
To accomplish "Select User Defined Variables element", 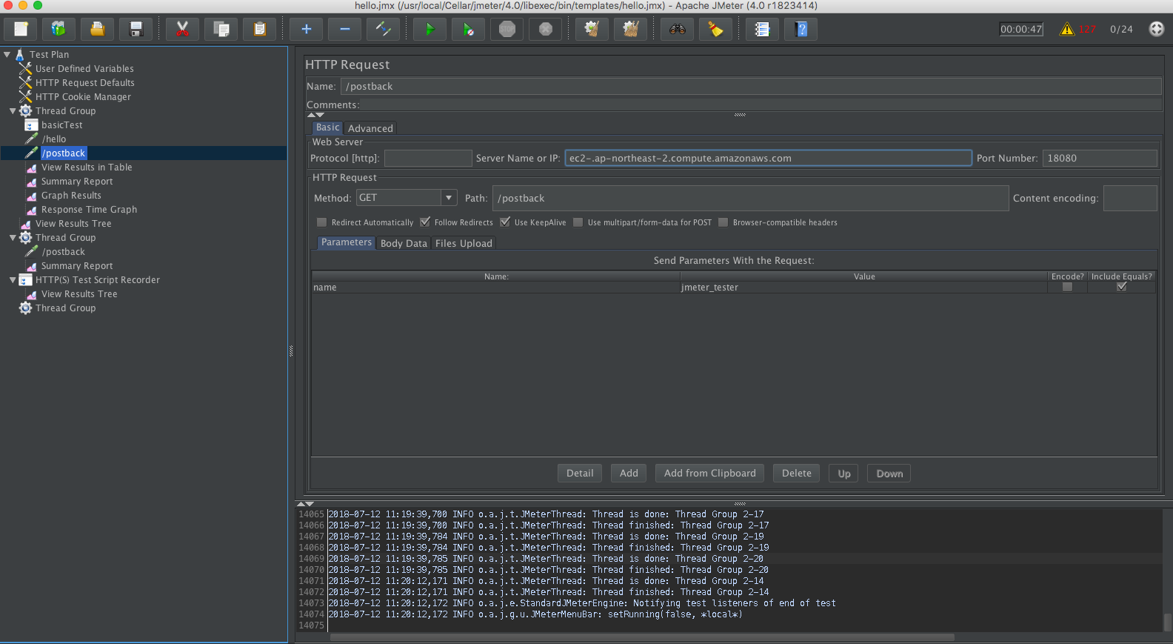I will [84, 69].
